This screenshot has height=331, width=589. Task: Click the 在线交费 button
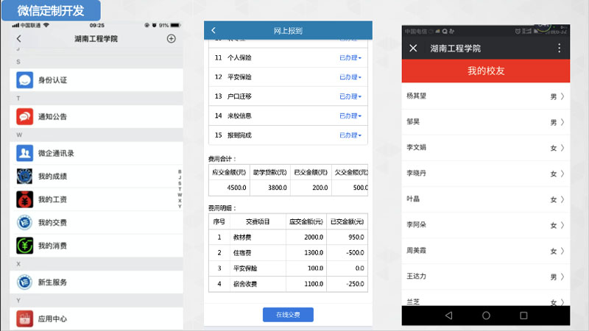point(288,315)
